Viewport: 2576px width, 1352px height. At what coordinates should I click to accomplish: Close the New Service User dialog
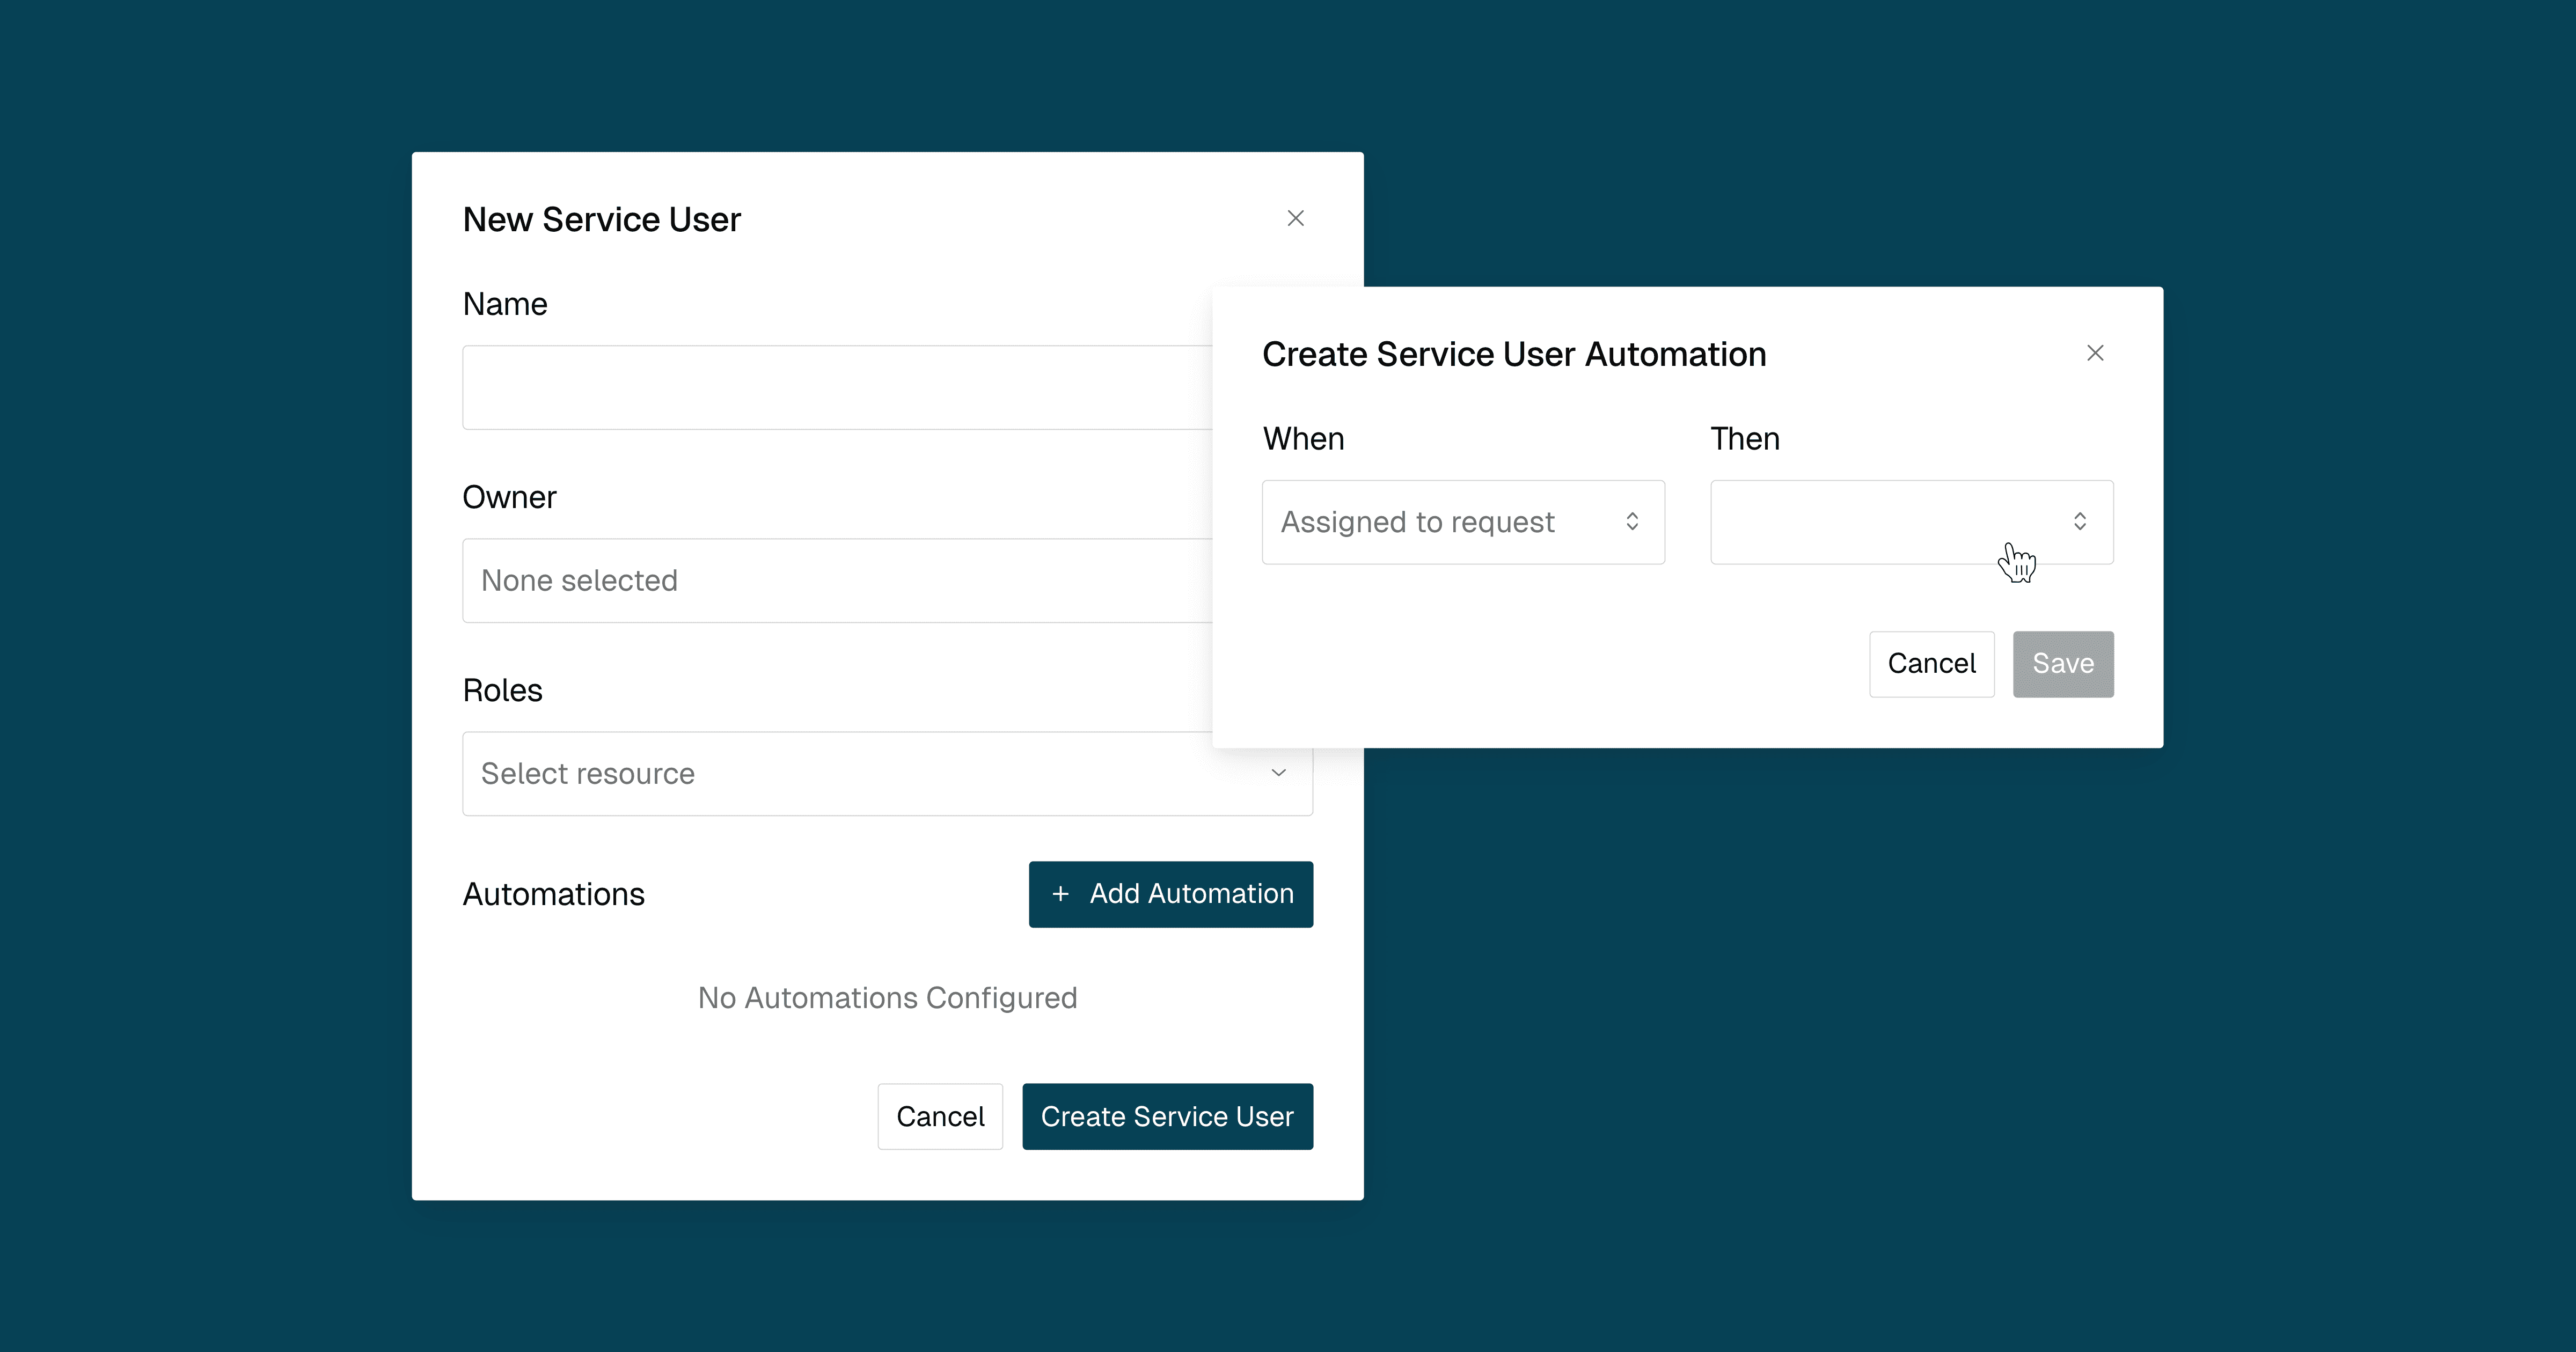pos(1295,218)
